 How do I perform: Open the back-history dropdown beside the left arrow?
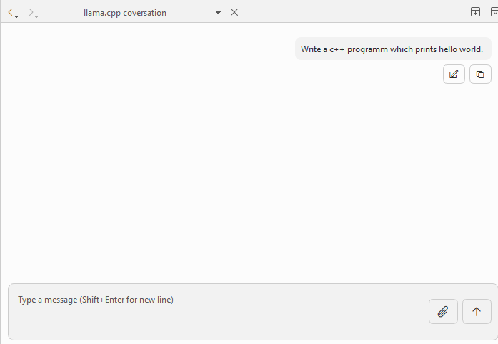click(x=16, y=16)
